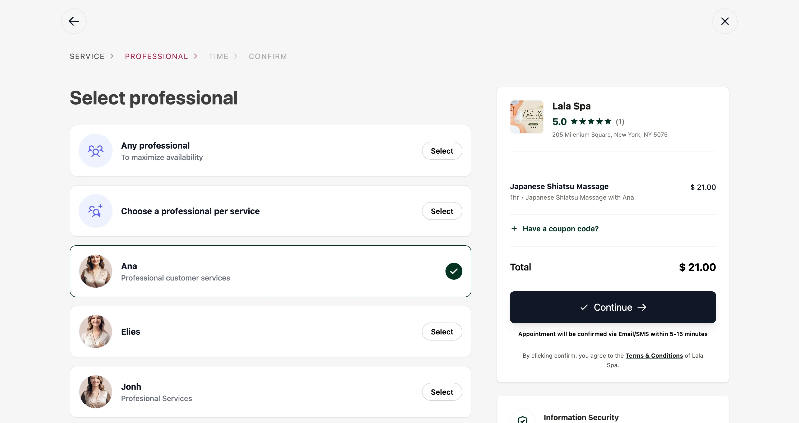Go to the TIME step
799x423 pixels.
tap(218, 57)
